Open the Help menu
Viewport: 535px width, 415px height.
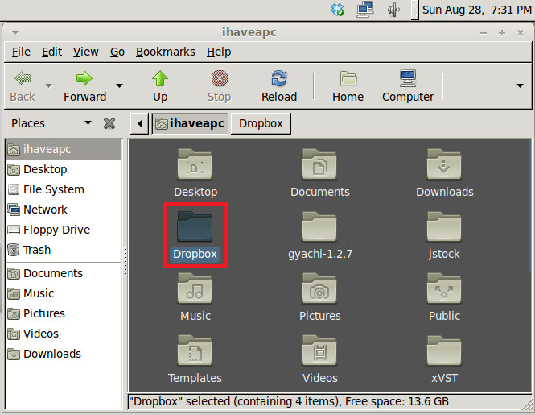point(219,52)
